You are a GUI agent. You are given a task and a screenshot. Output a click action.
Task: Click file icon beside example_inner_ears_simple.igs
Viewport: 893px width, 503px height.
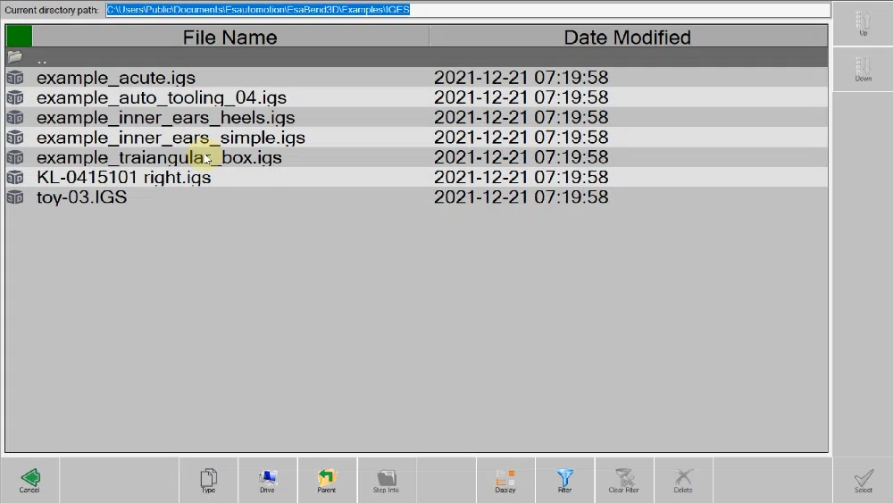click(x=15, y=138)
